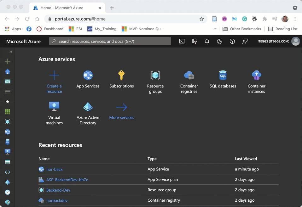
Task: Open Chrome three-dot menu
Action: [295, 19]
